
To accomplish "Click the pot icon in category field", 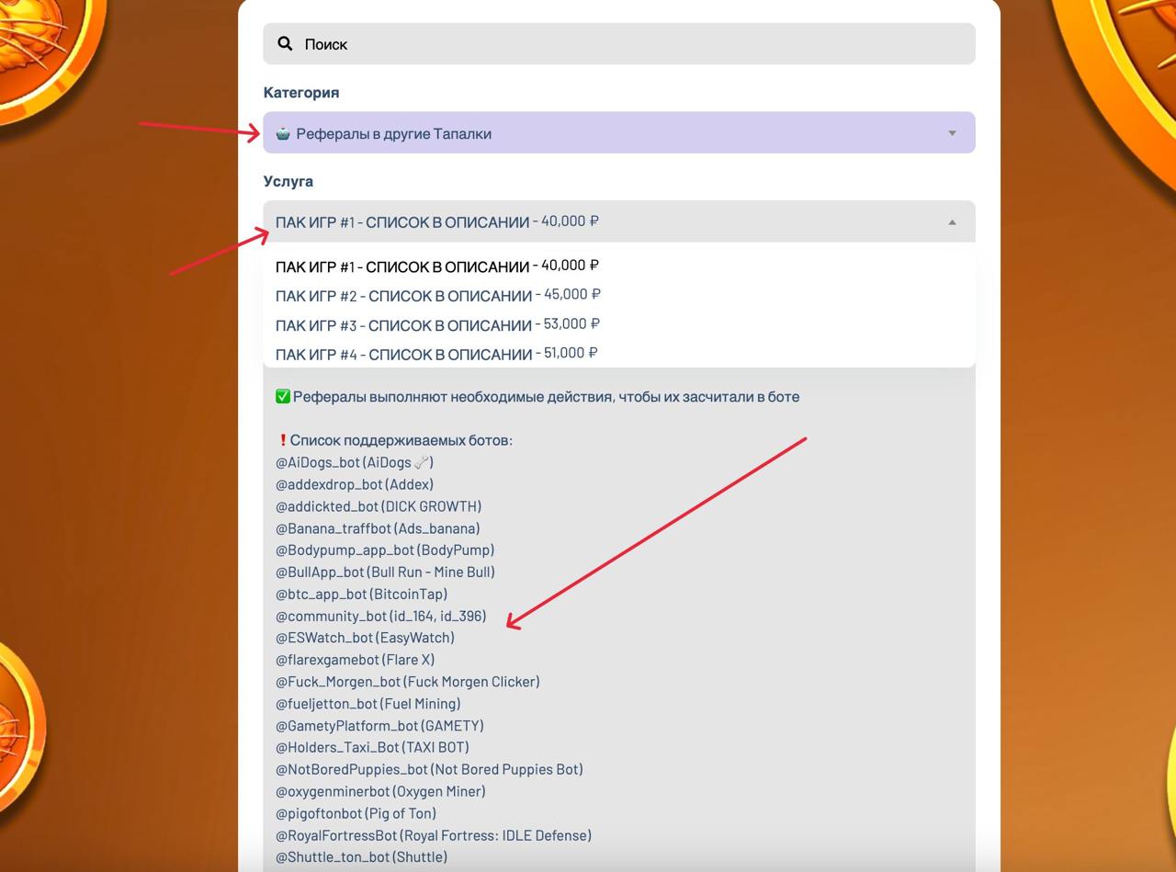I will click(283, 133).
